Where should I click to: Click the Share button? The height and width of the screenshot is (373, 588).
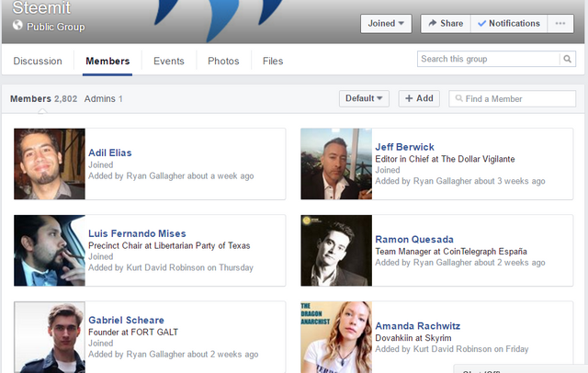click(446, 24)
